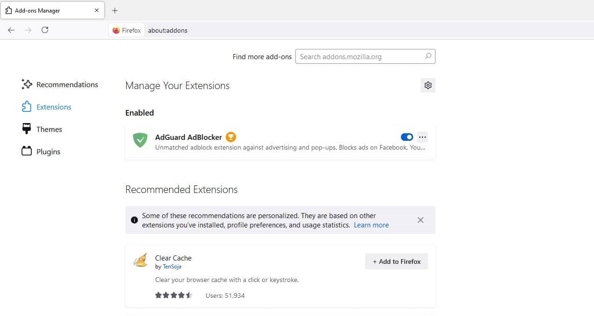Toggle the Firefox site identity icon
This screenshot has height=316, width=594.
coord(116,30)
